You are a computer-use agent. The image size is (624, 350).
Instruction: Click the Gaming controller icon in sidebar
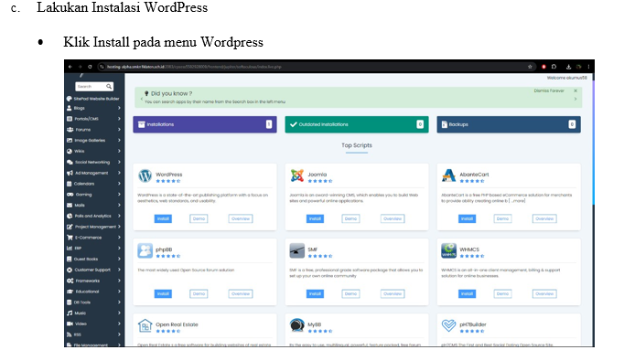pyautogui.click(x=70, y=195)
